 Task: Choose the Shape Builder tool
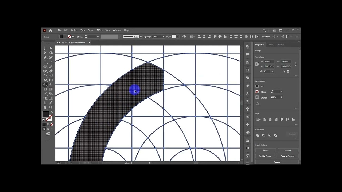coord(45,85)
